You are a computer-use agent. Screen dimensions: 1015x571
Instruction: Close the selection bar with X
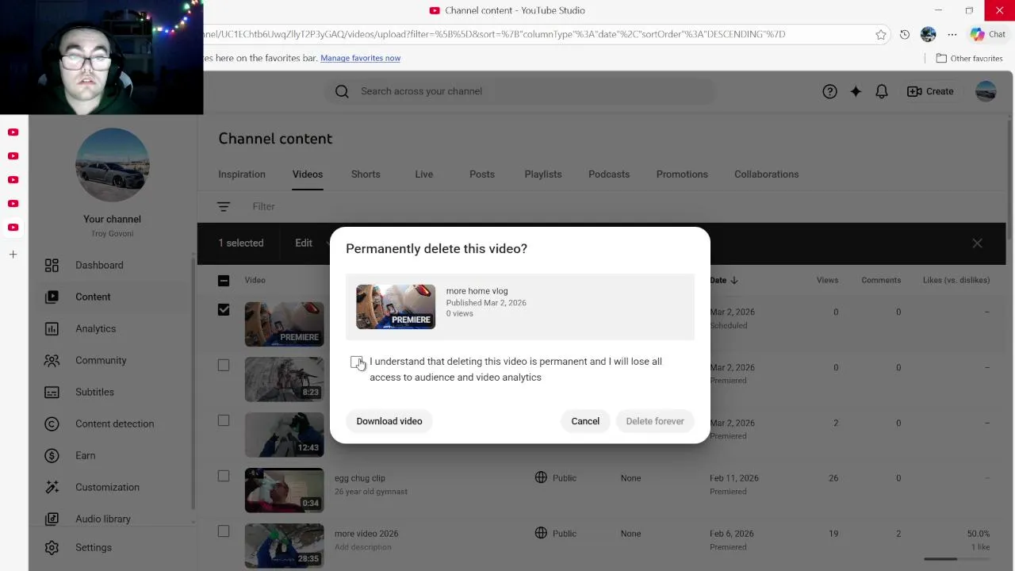[977, 243]
